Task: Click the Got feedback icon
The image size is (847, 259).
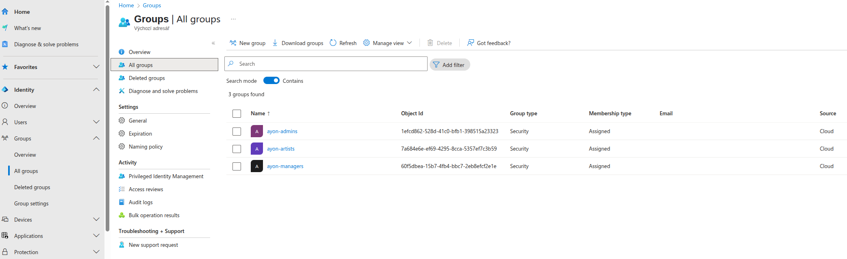Action: tap(470, 43)
